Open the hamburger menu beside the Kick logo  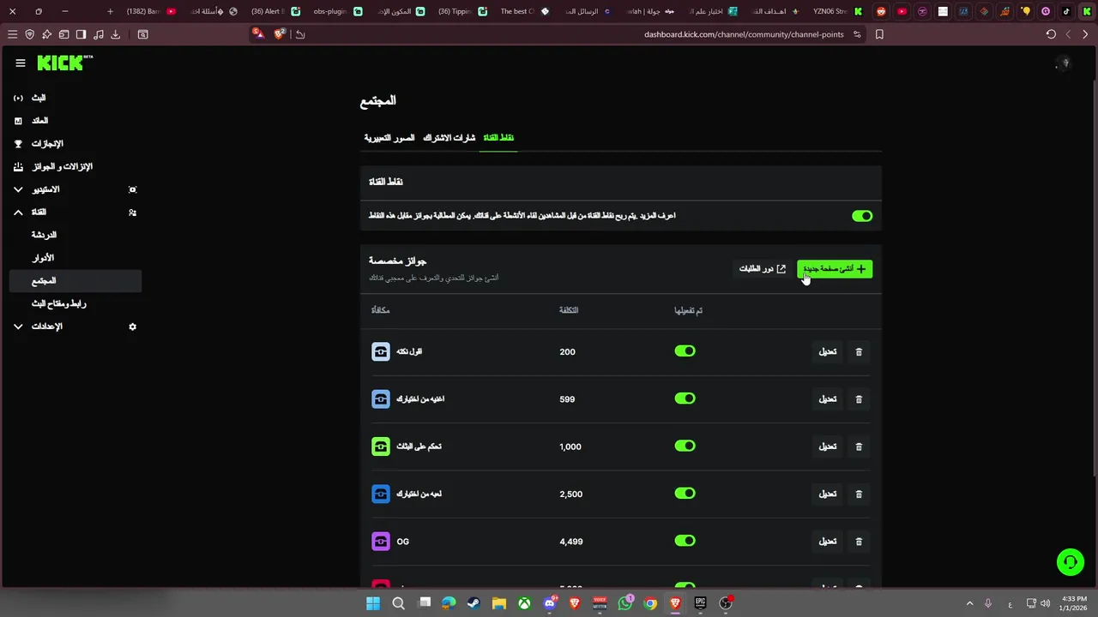pos(21,63)
